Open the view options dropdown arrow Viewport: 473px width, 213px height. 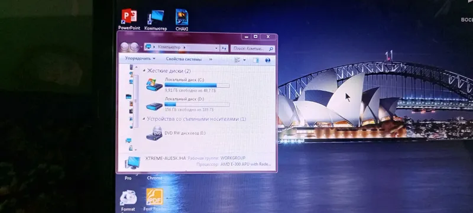[244, 60]
